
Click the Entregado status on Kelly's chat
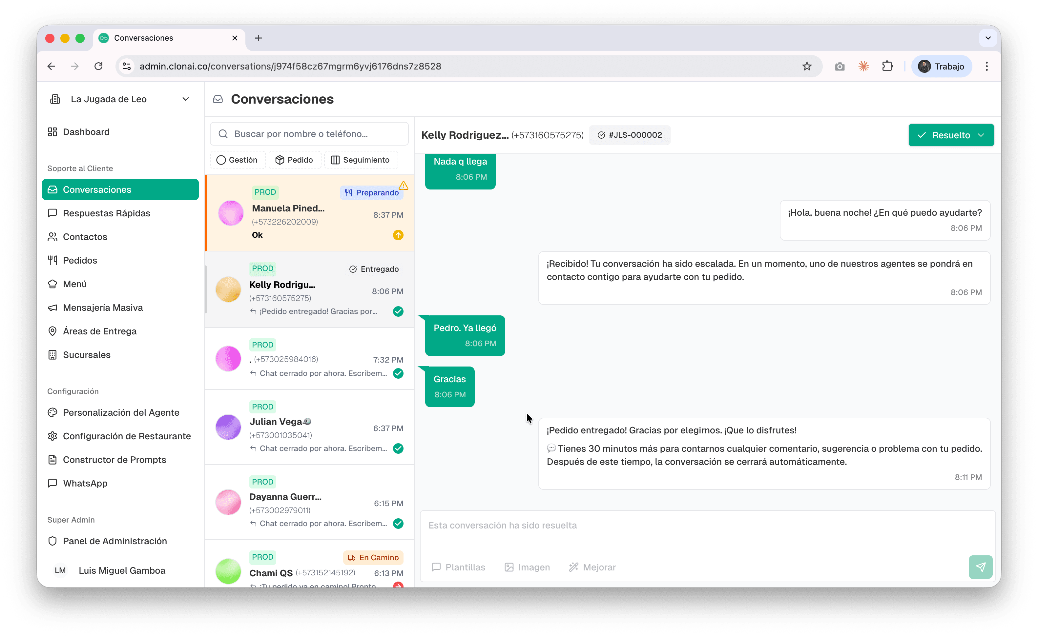click(x=374, y=269)
